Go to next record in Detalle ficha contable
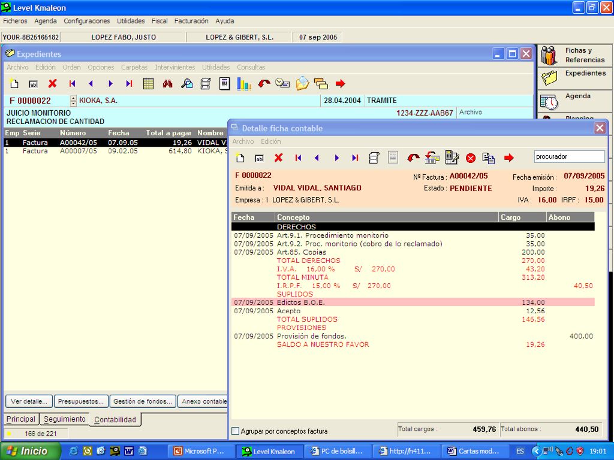The width and height of the screenshot is (614, 460). (336, 158)
